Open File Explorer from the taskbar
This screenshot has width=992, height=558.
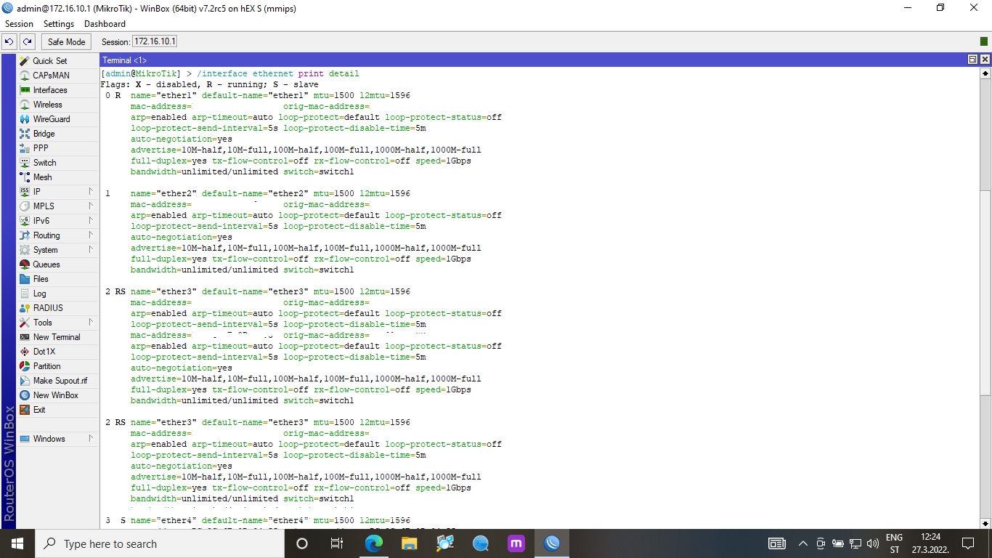click(x=410, y=543)
